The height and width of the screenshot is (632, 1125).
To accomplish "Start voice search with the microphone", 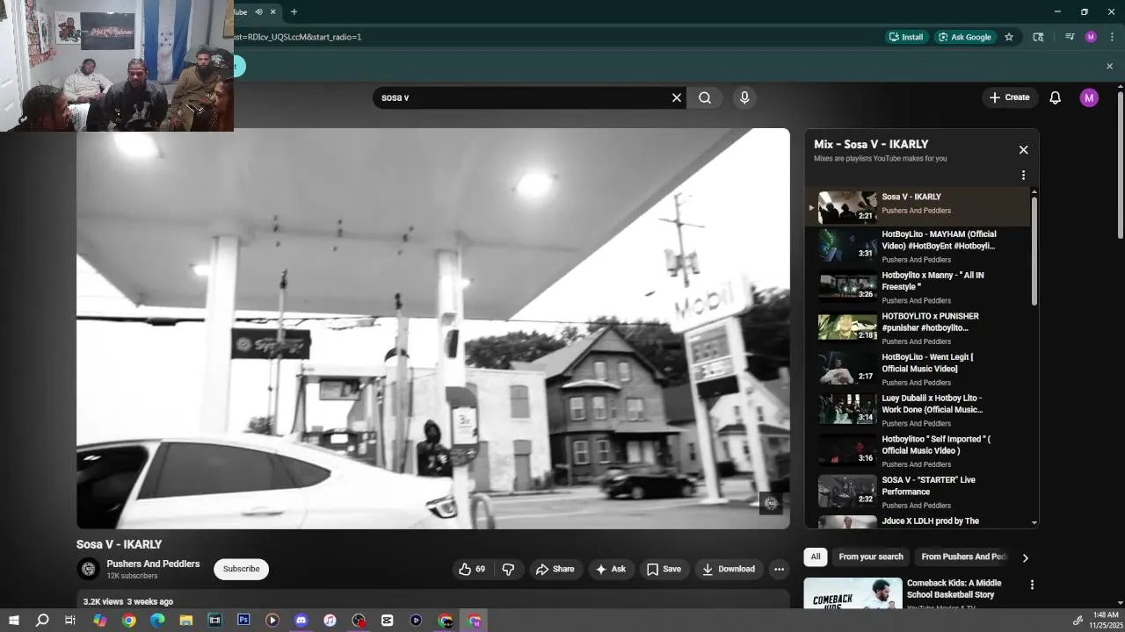I will (744, 97).
